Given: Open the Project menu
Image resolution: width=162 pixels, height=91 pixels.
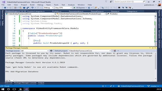Looking at the screenshot, I should point(24,5).
